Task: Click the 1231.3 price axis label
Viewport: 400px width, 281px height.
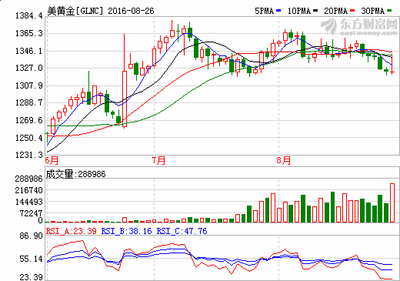Action: [x=29, y=155]
